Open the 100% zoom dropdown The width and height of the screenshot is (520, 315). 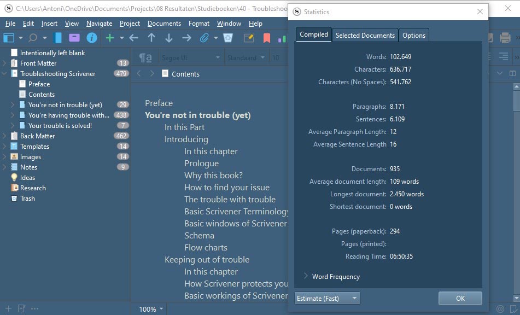point(151,309)
